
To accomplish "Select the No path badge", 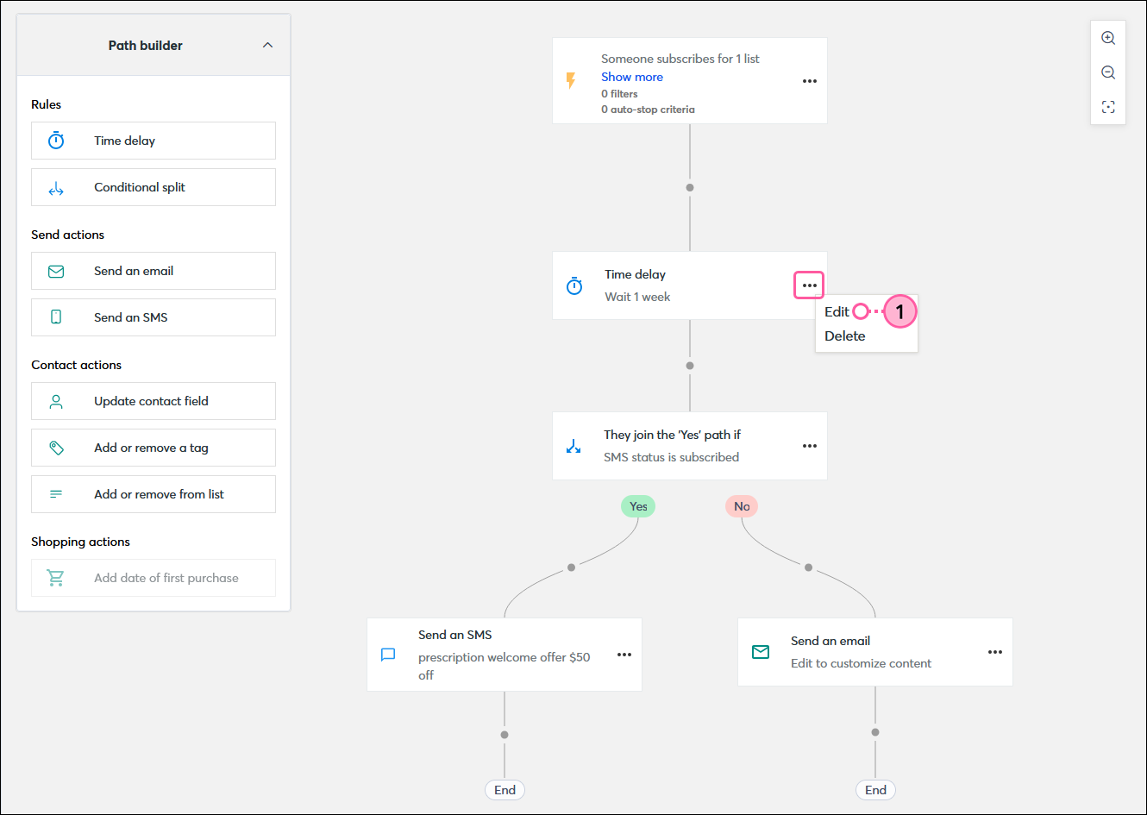I will coord(742,506).
